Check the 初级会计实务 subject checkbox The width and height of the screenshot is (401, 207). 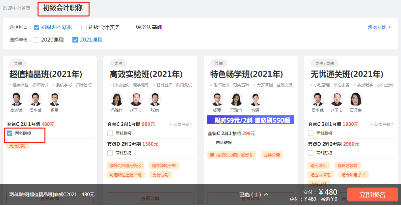point(84,27)
